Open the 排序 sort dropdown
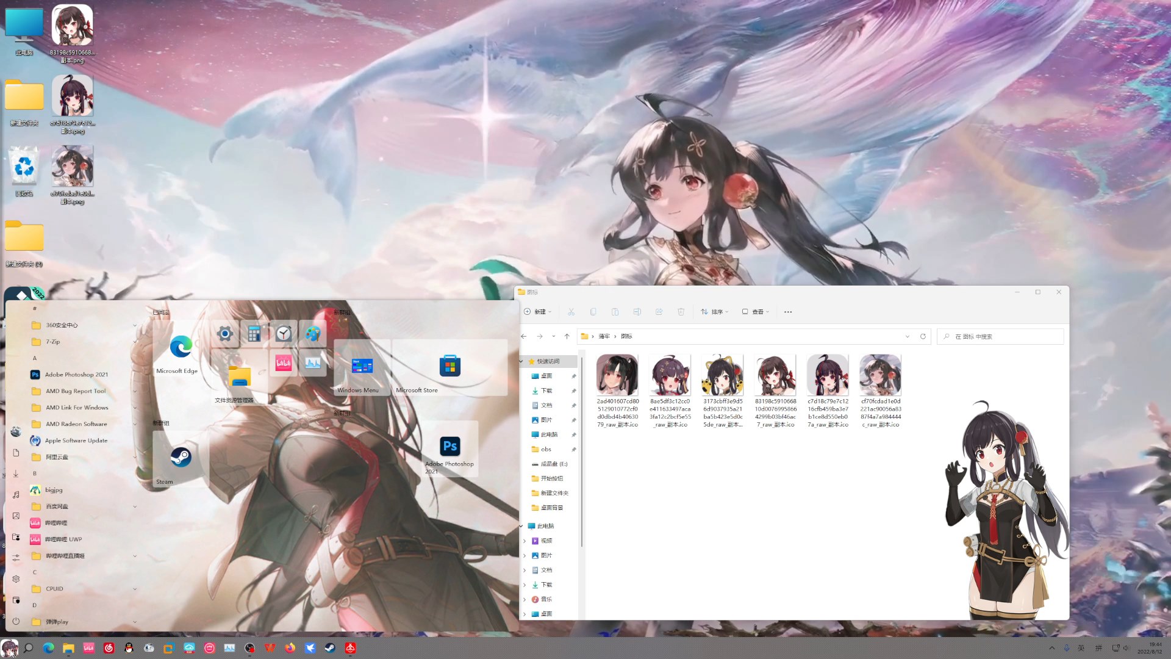Screen dimensions: 1171x659 [715, 312]
